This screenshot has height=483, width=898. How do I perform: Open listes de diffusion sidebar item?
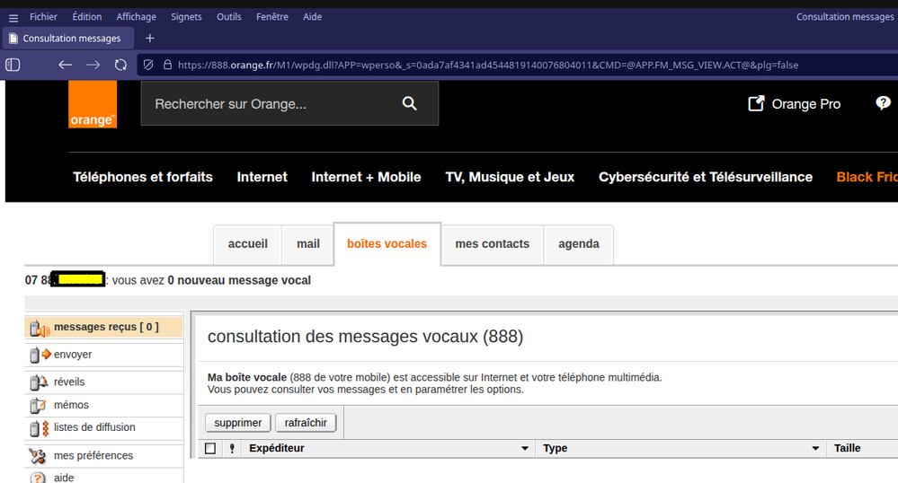click(x=104, y=428)
